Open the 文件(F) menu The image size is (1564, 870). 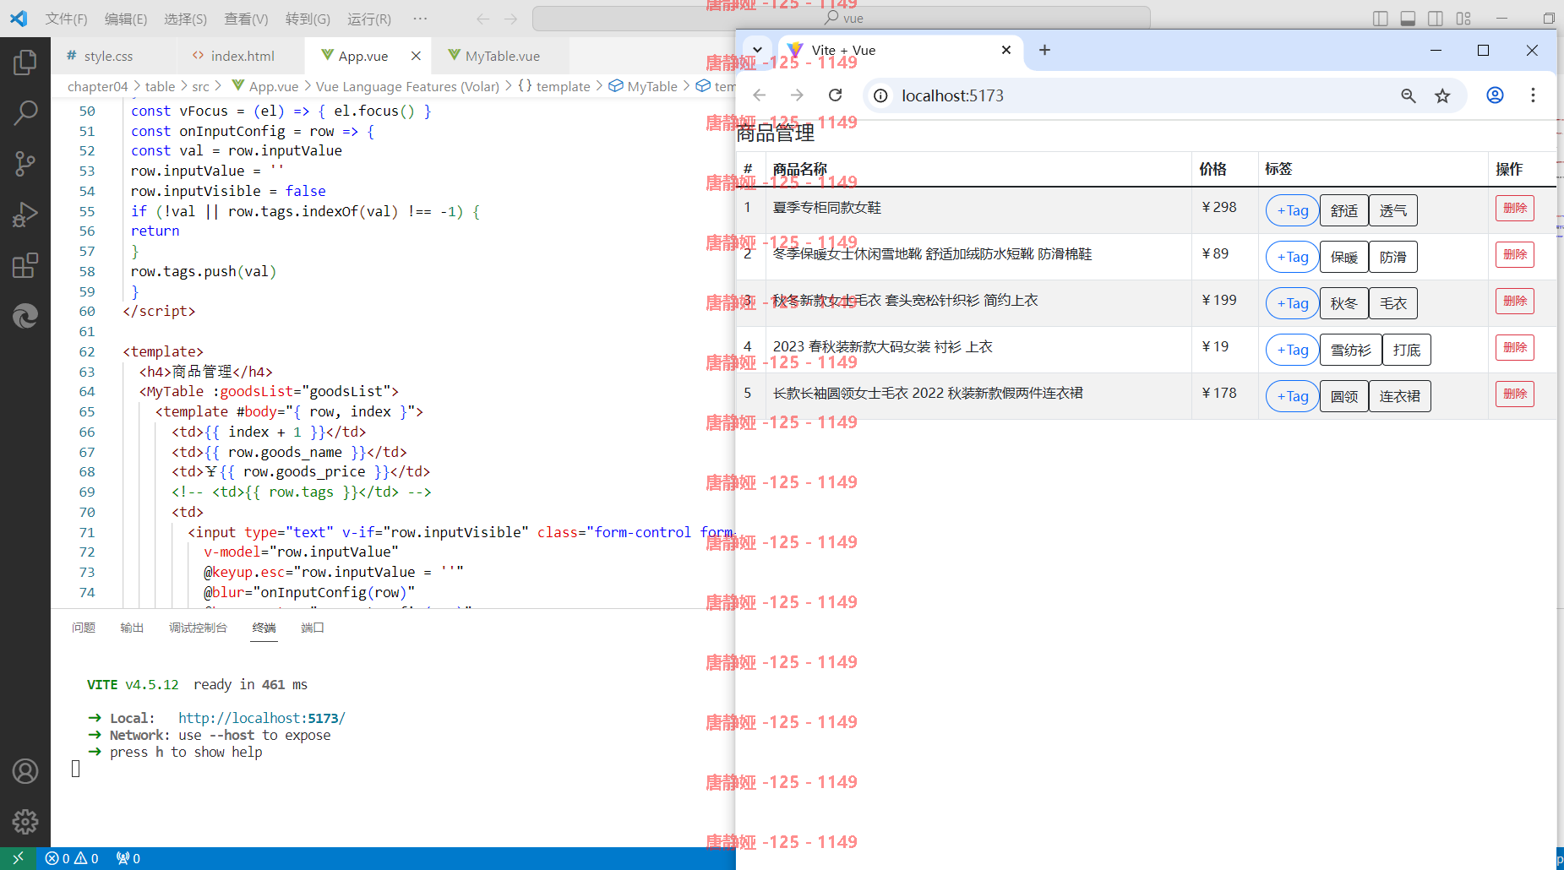(66, 19)
